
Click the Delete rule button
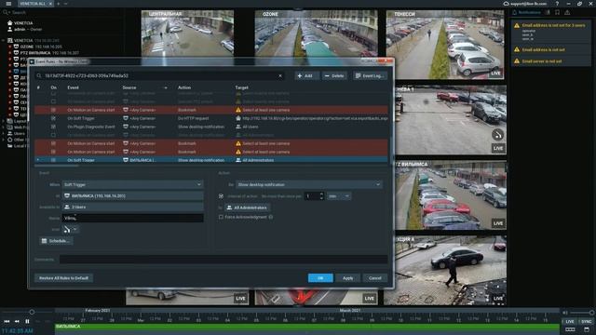click(335, 76)
